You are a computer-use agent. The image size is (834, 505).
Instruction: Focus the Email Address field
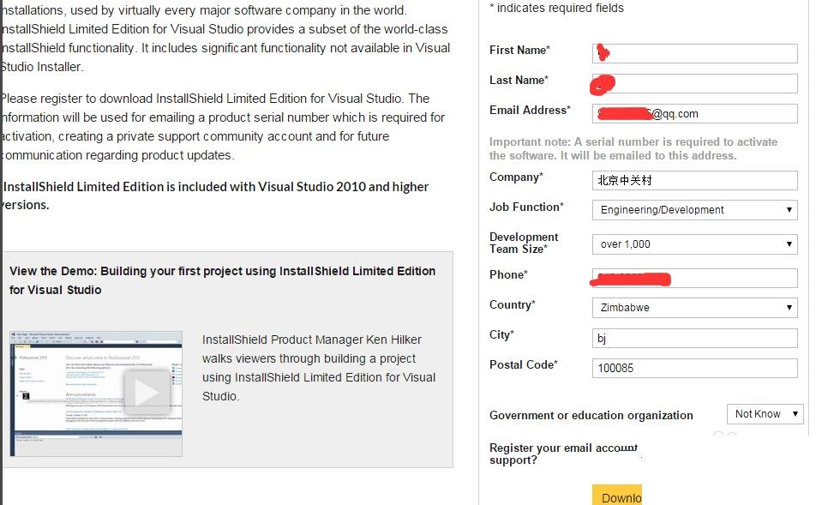(694, 113)
